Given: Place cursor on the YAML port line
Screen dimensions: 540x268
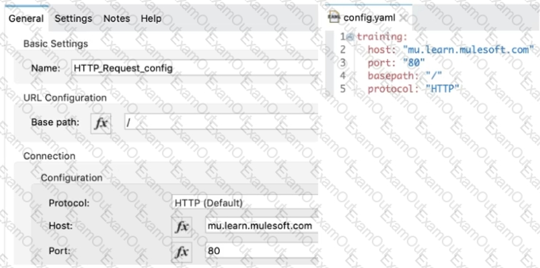Looking at the screenshot, I should pos(396,63).
